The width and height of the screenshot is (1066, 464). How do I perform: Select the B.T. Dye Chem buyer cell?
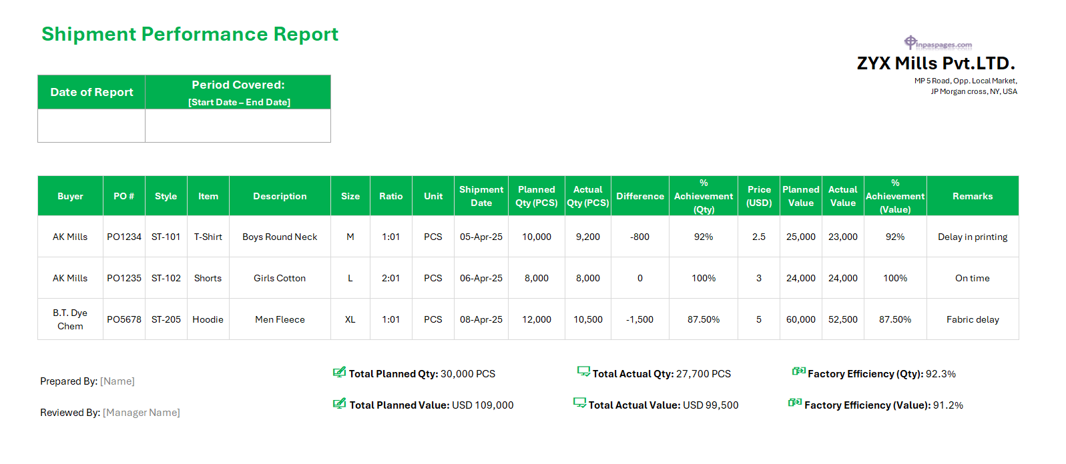(70, 319)
